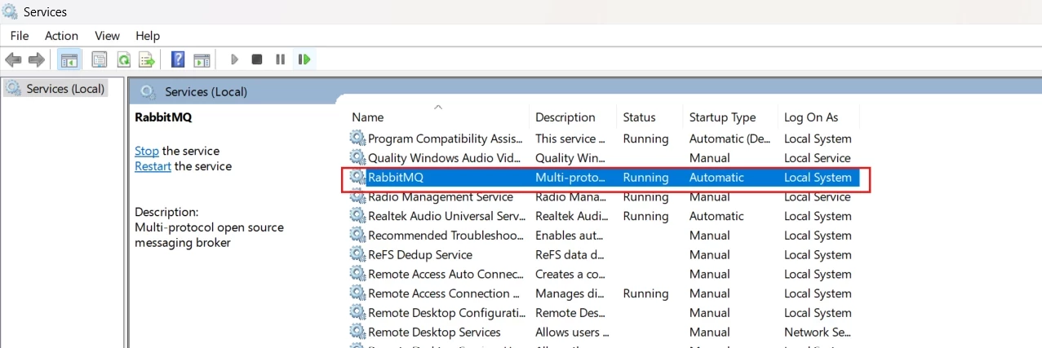Click the Start Service play icon
The height and width of the screenshot is (348, 1042).
coord(234,59)
